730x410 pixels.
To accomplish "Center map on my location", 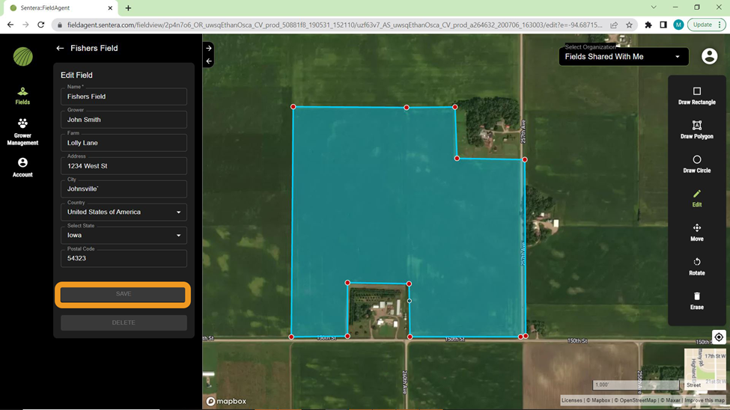I will [x=718, y=337].
